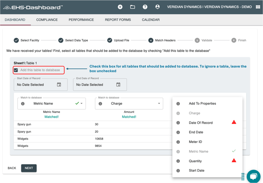Viewport: 263px width, 183px height.
Task: Click info icon beside Metric Name dropdown
Action: (x=23, y=104)
